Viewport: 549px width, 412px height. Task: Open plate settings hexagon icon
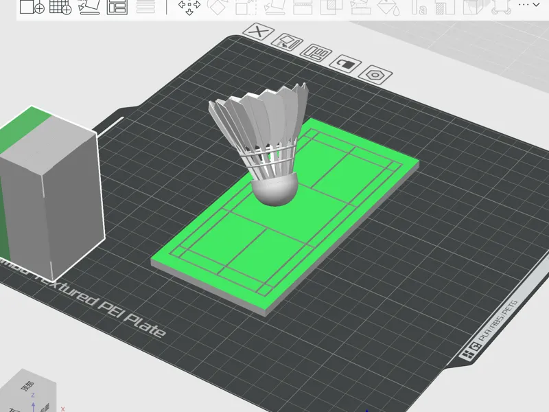(375, 75)
